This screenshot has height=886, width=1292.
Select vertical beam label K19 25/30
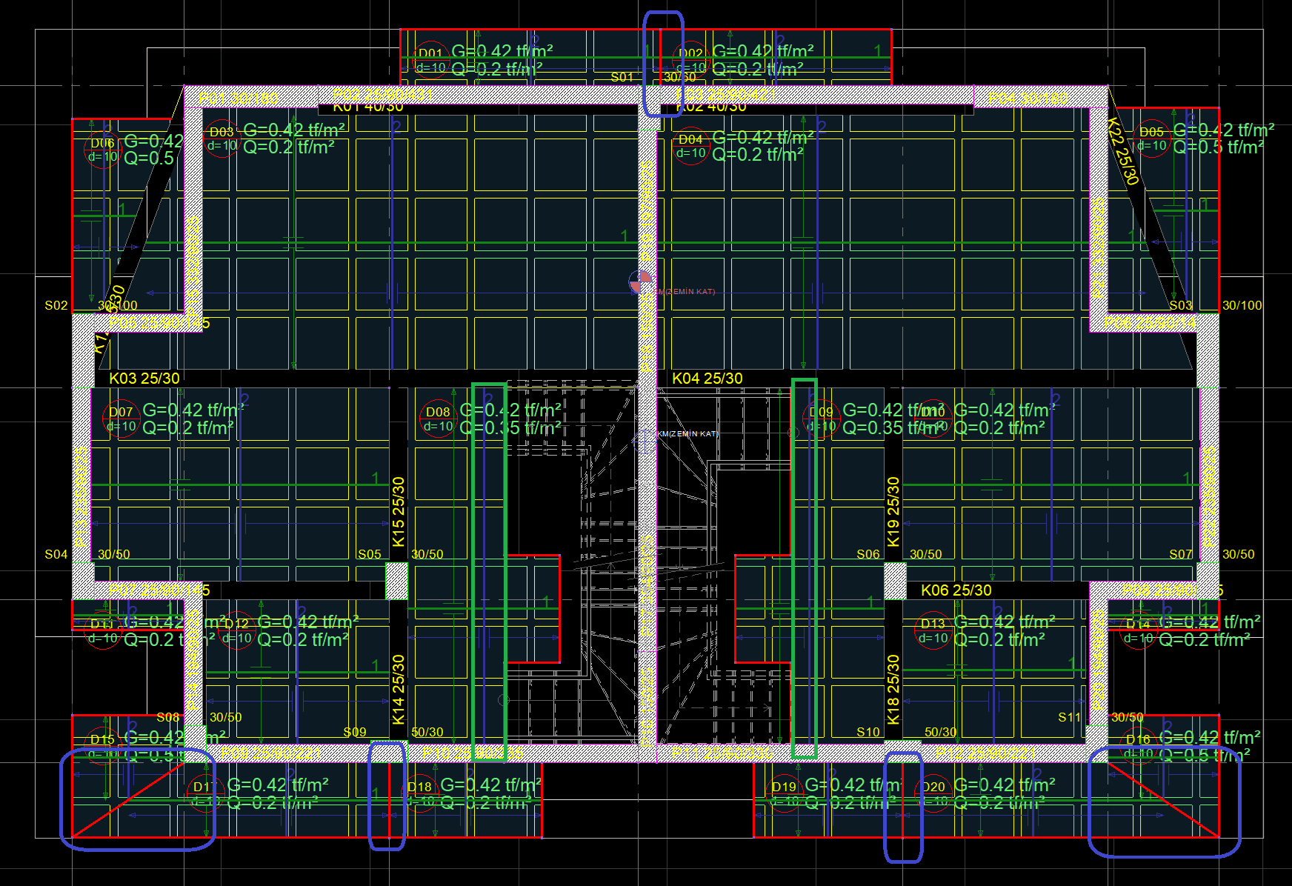[893, 511]
